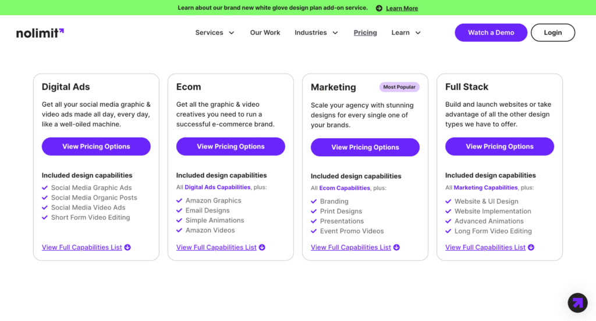Select the Social Media Graphic Ads text

pos(91,187)
